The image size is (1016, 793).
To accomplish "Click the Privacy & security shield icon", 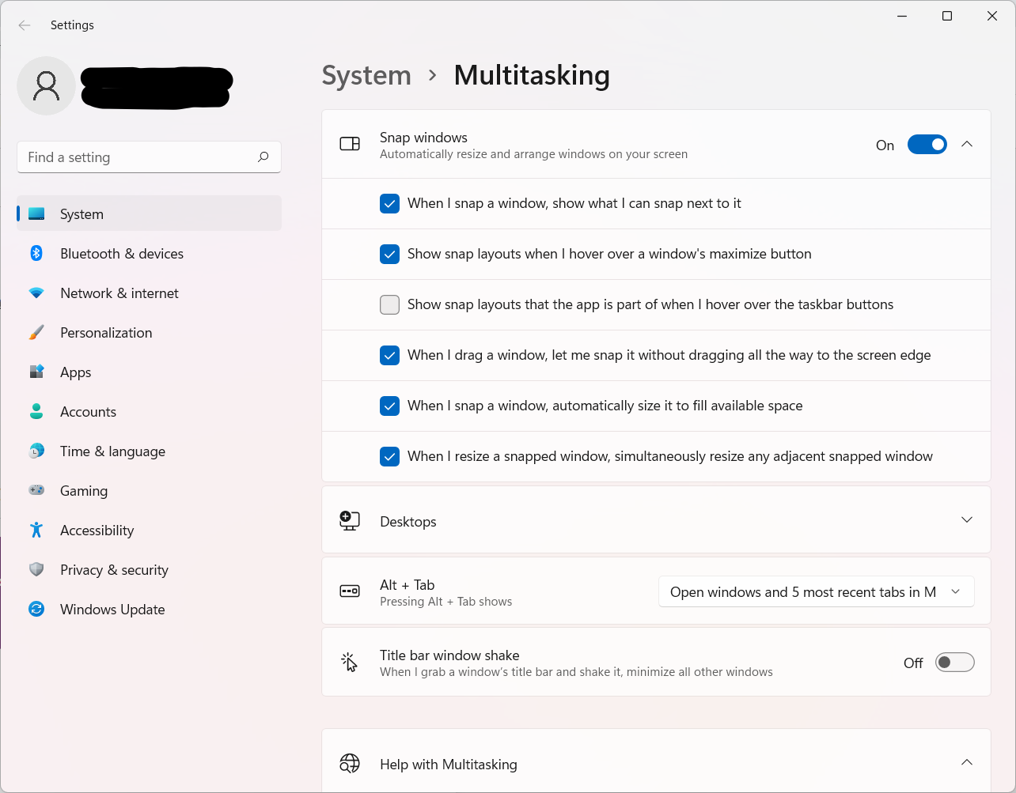I will pyautogui.click(x=36, y=569).
